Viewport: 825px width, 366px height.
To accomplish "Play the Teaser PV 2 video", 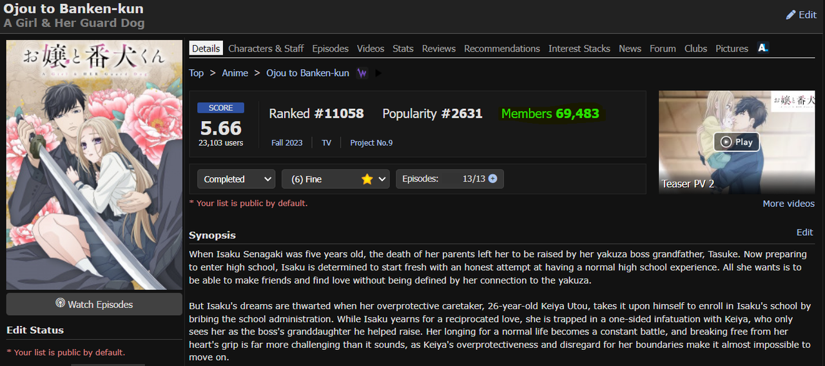I will pyautogui.click(x=736, y=142).
